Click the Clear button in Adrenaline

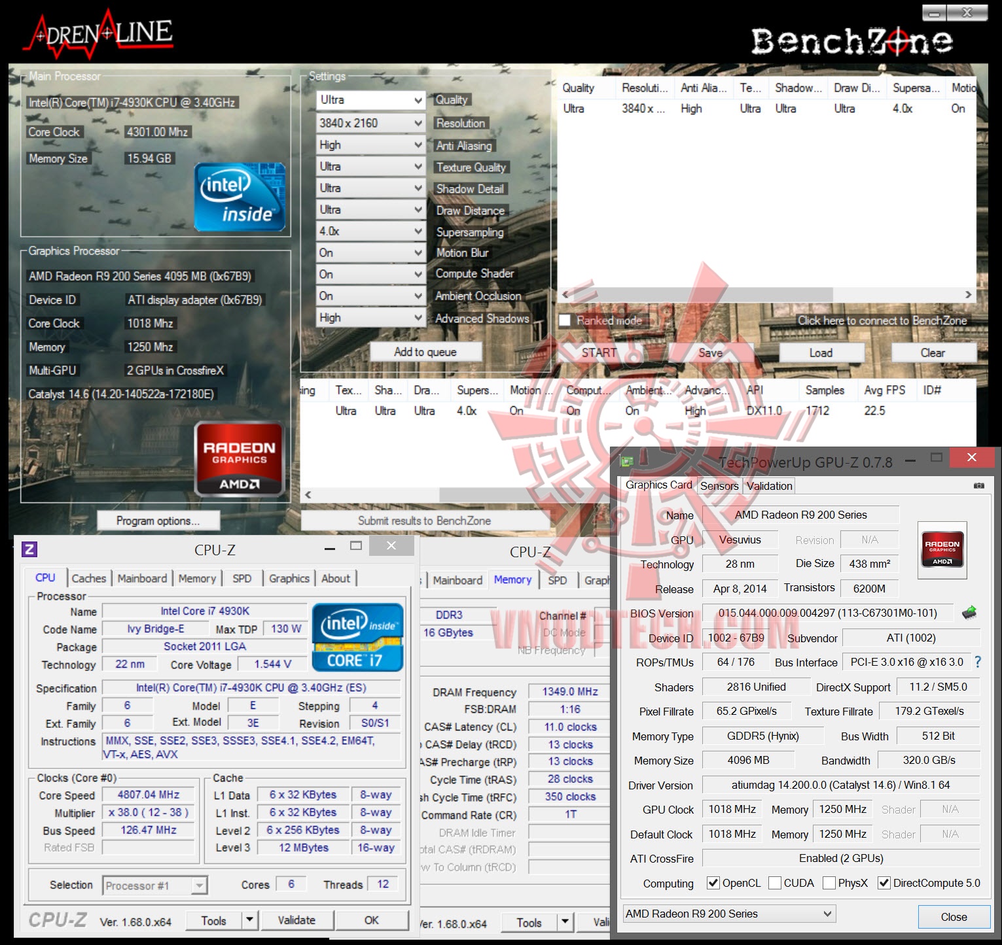[x=933, y=352]
